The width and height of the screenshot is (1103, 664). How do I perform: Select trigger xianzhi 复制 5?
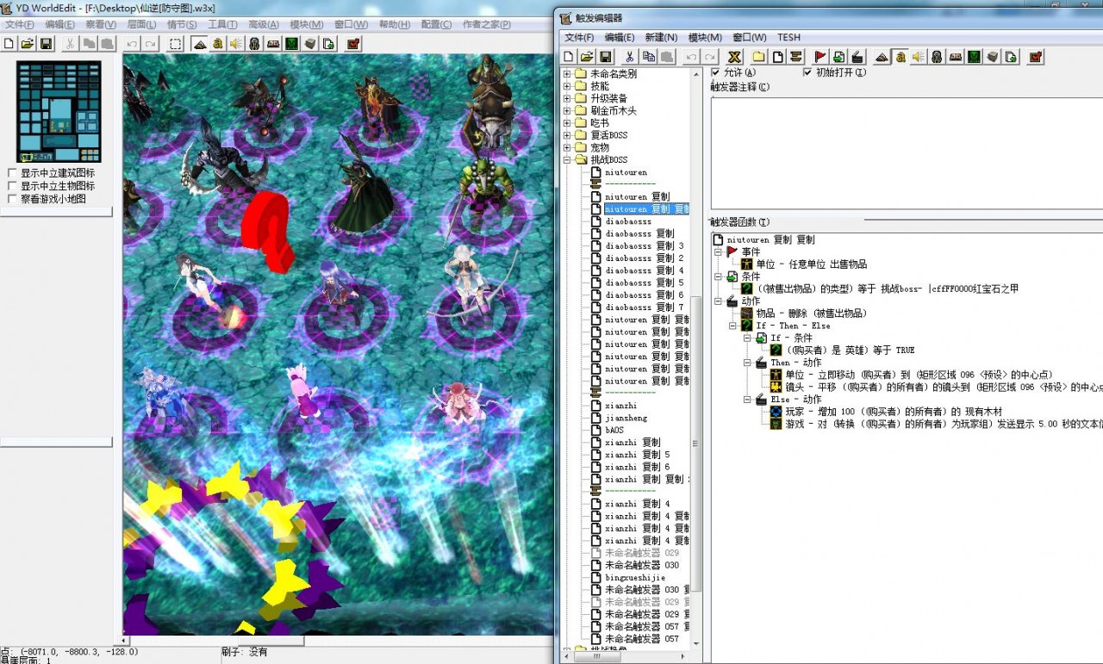(638, 455)
